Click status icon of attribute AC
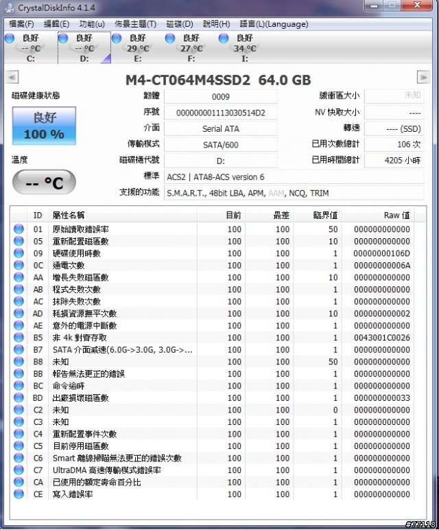The image size is (439, 530). click(19, 301)
